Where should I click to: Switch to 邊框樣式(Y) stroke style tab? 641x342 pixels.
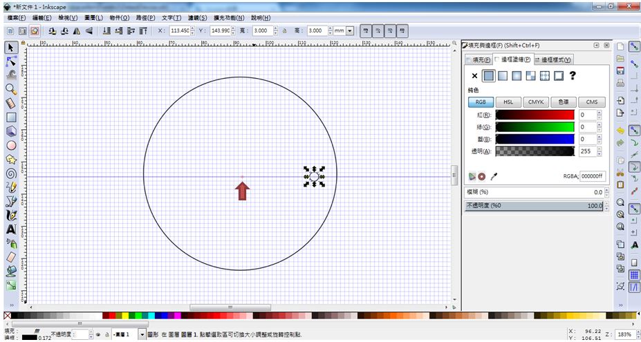click(x=552, y=60)
